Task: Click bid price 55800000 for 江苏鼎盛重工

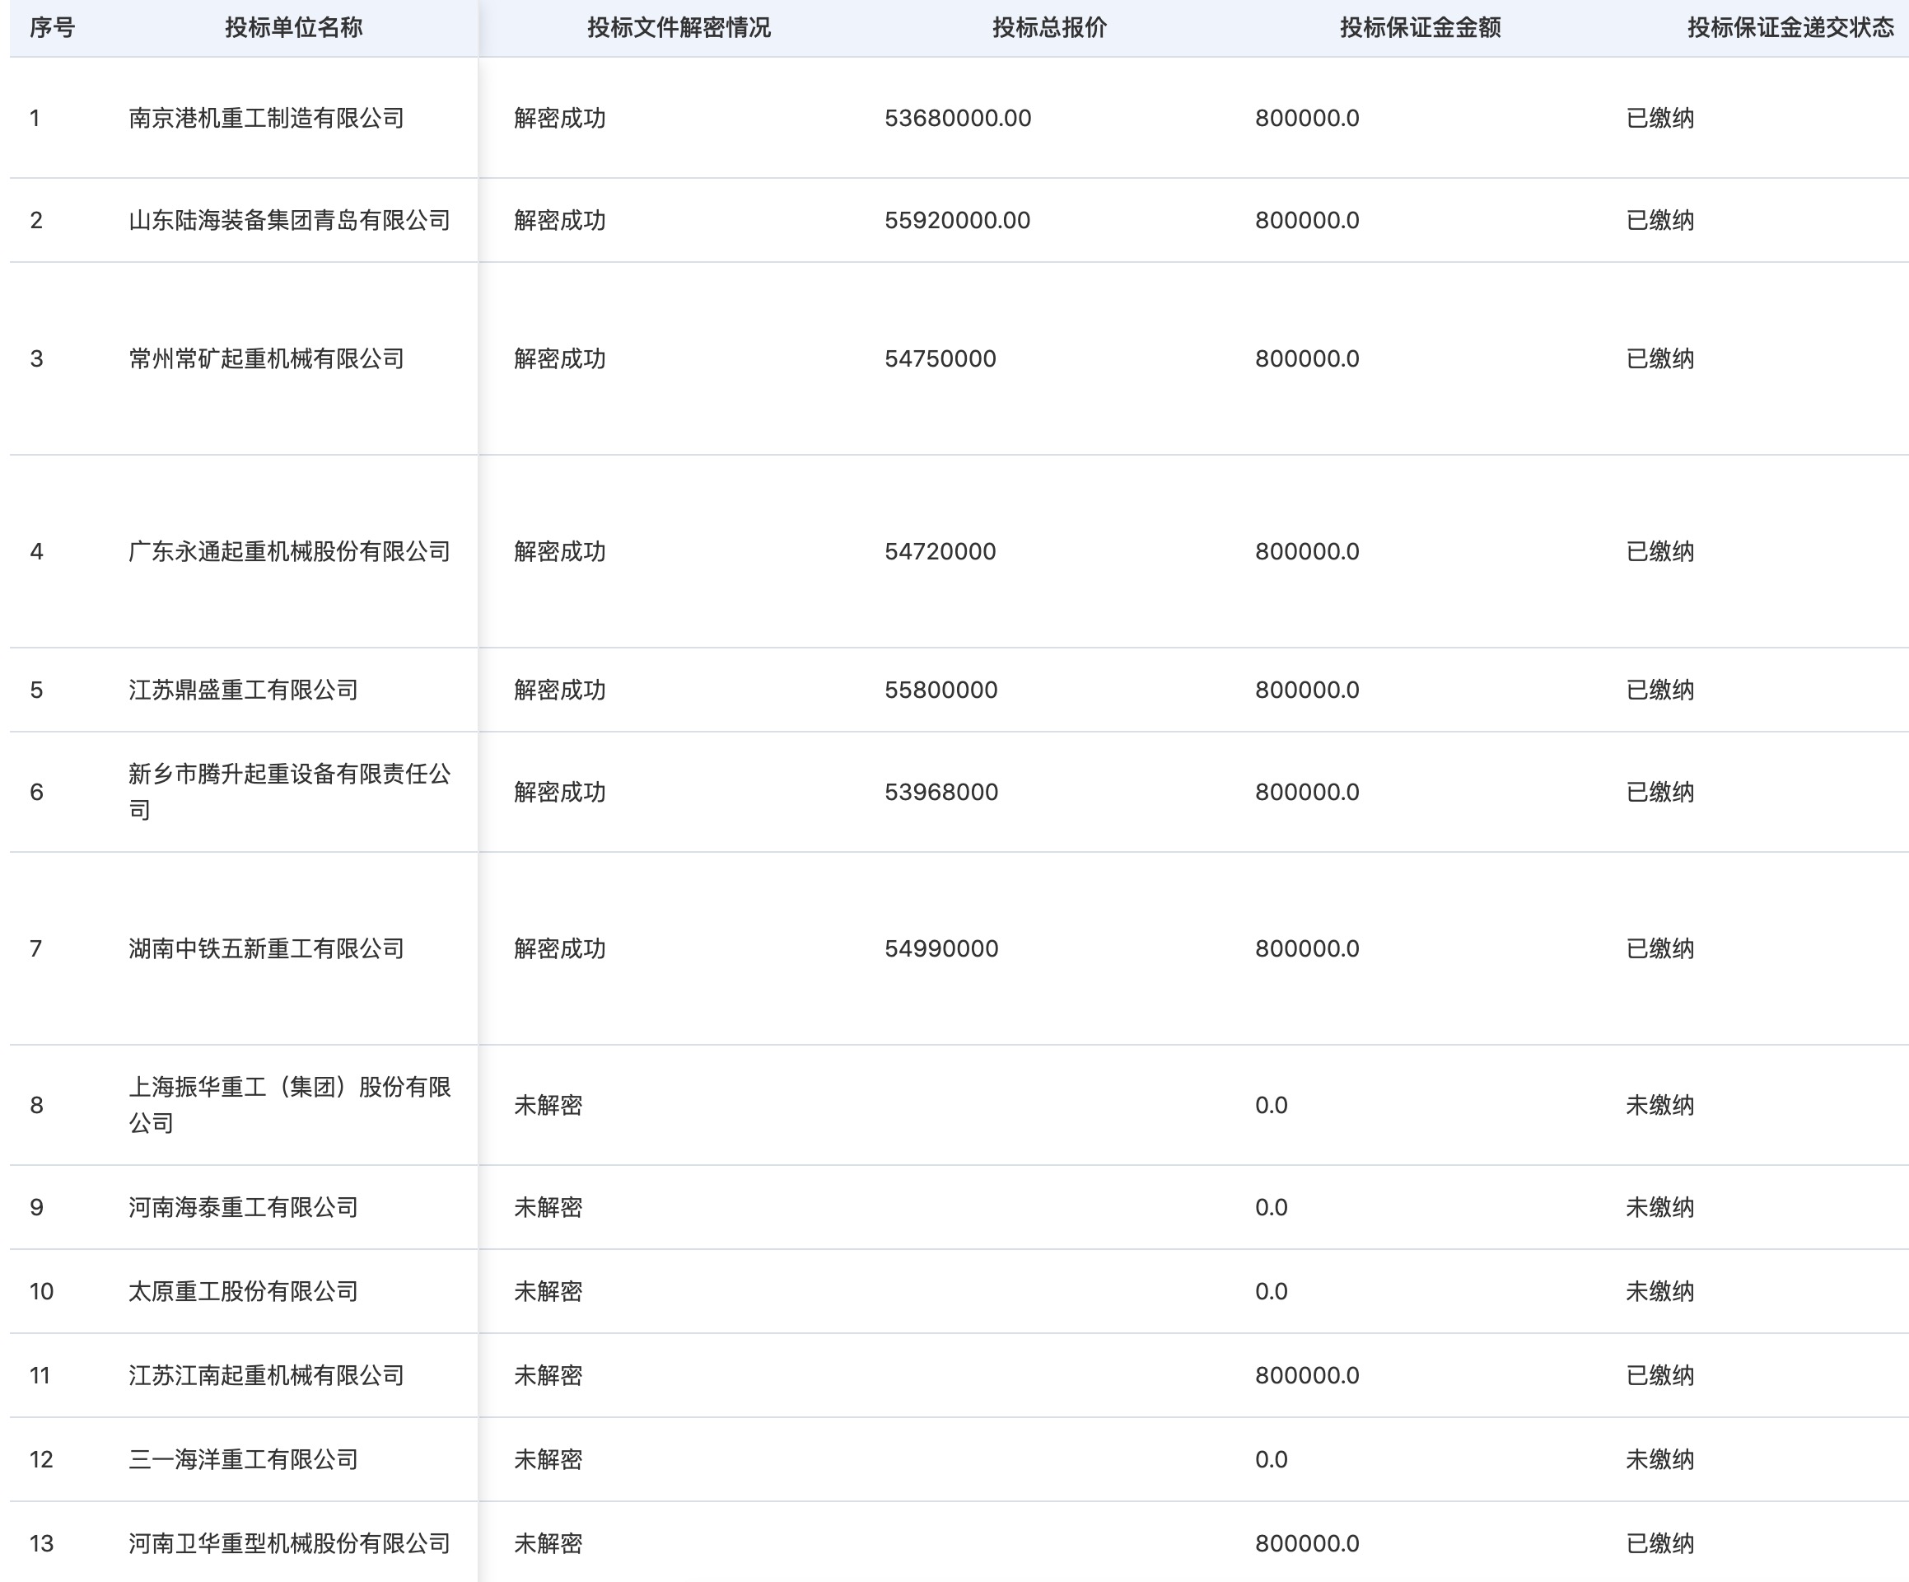Action: click(940, 690)
